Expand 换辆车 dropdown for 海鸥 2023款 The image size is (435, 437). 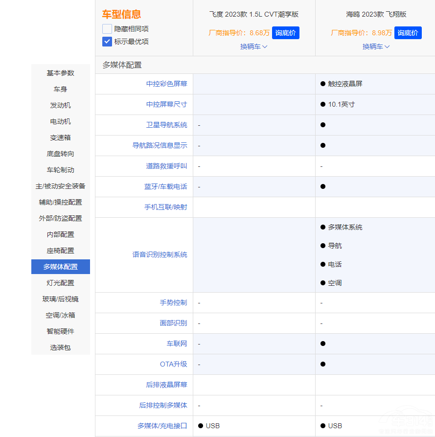coord(376,46)
